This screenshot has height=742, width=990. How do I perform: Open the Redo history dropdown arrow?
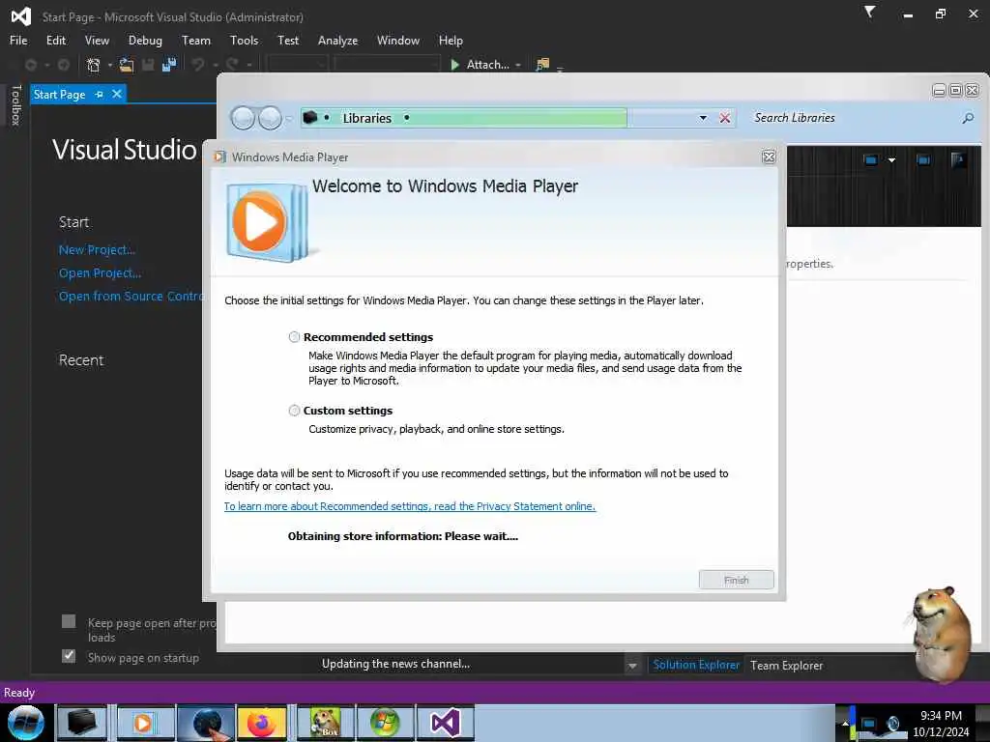248,65
